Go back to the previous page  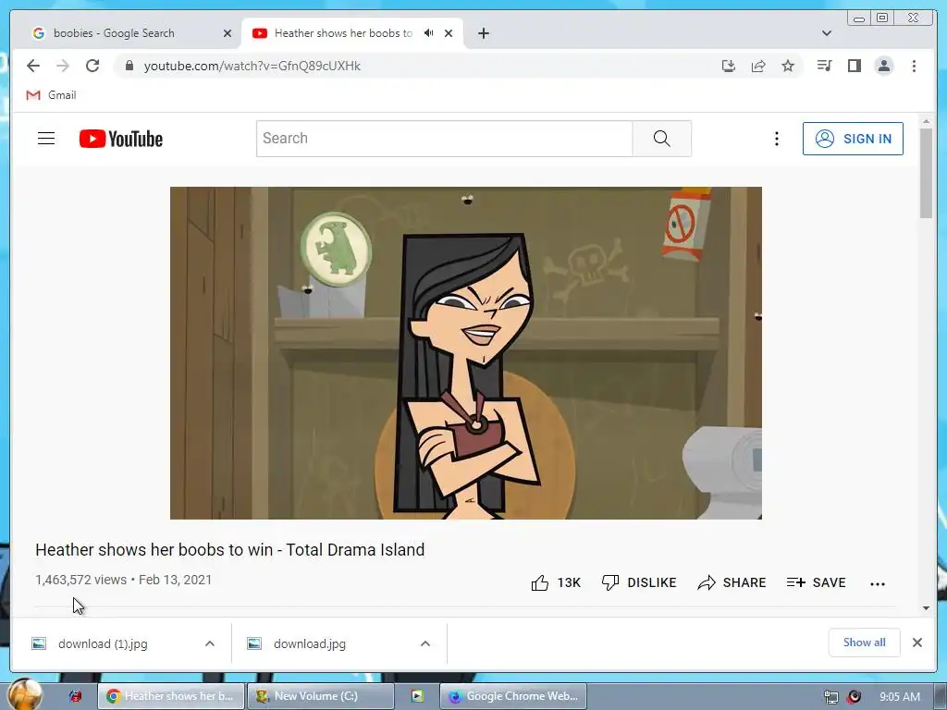[x=33, y=66]
